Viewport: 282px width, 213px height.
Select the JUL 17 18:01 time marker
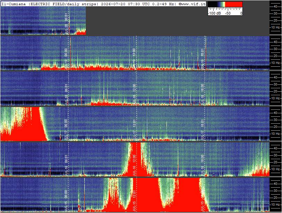pos(202,130)
